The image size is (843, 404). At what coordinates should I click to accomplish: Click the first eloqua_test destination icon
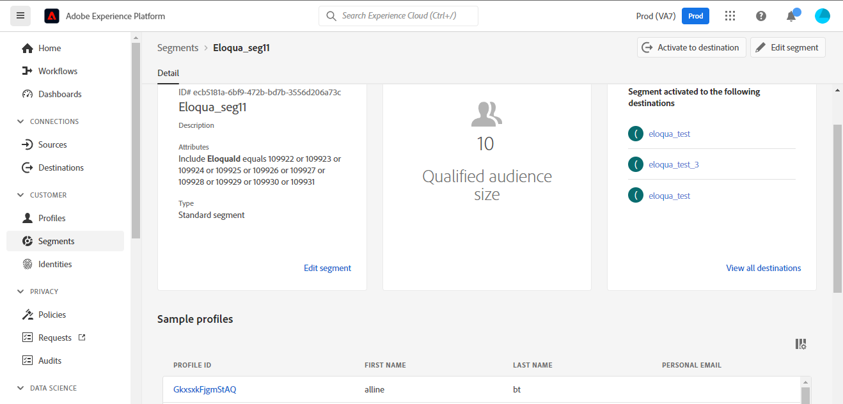tap(636, 134)
